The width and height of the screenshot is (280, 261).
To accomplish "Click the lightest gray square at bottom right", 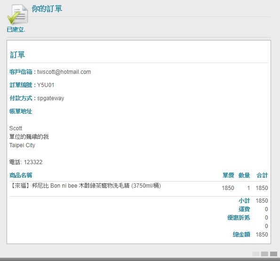I will pos(256,254).
